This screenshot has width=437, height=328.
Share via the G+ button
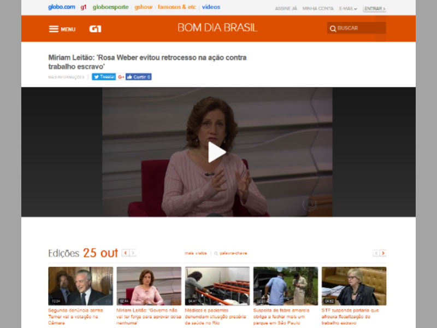coord(121,77)
